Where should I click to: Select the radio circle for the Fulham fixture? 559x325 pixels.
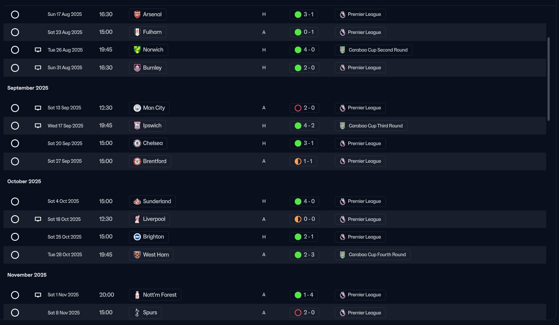point(15,32)
